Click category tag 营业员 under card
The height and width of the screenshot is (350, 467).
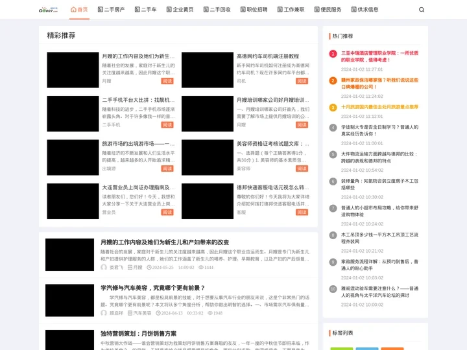(109, 212)
